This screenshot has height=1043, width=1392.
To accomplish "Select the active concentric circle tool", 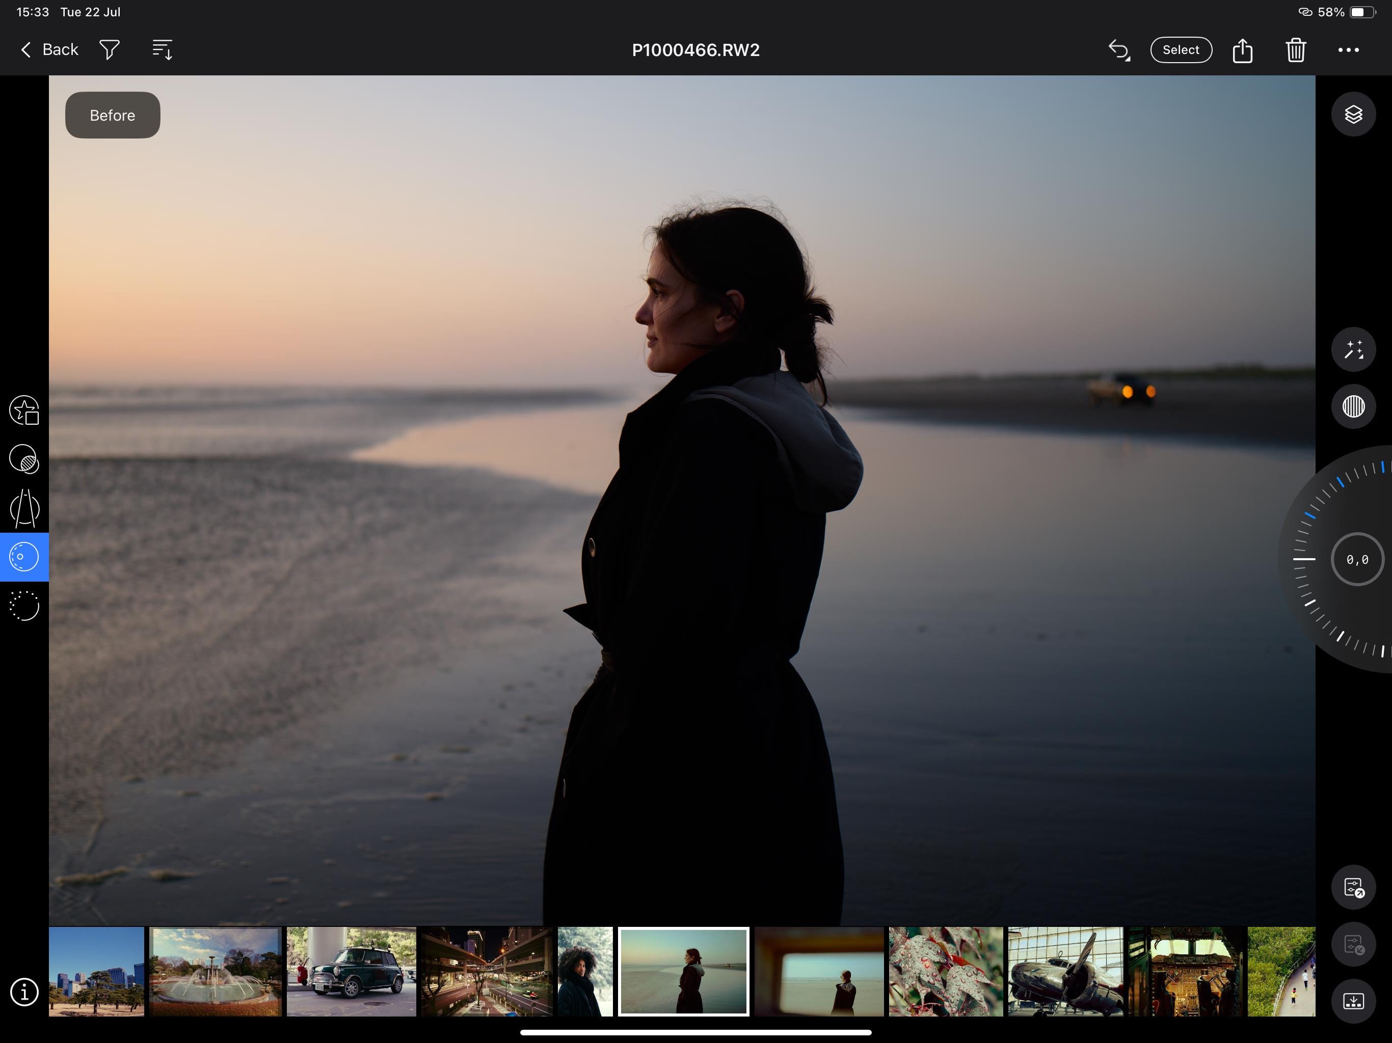I will point(24,557).
